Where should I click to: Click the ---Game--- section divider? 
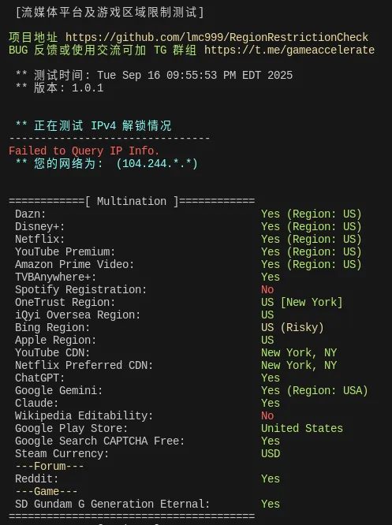[x=47, y=492]
